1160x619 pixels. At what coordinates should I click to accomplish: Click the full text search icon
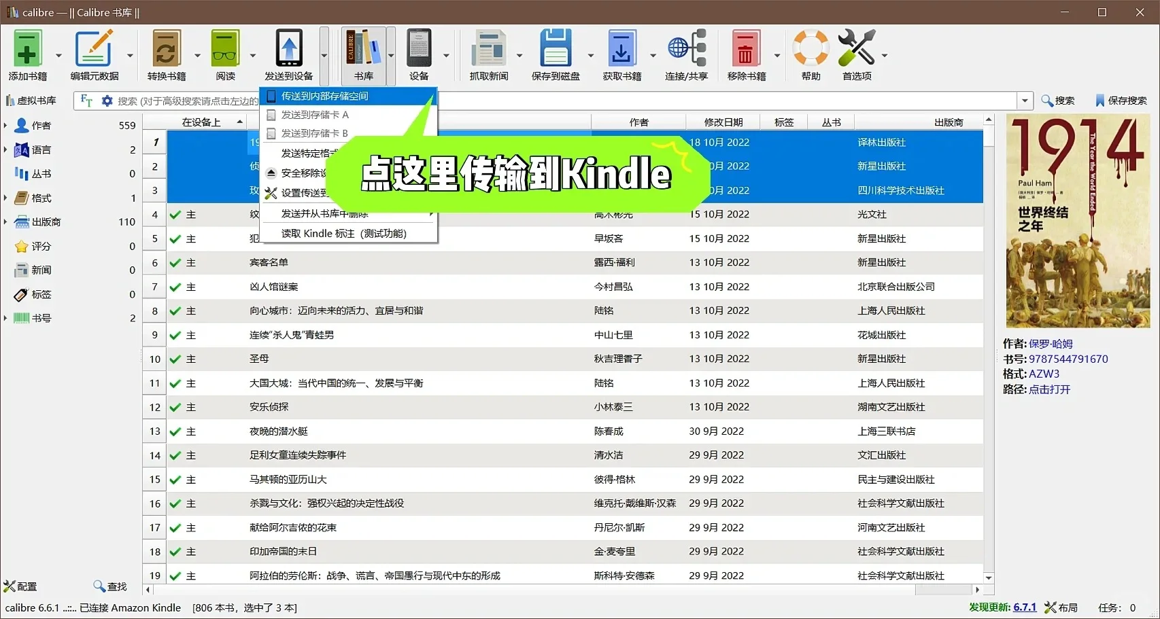tap(86, 101)
